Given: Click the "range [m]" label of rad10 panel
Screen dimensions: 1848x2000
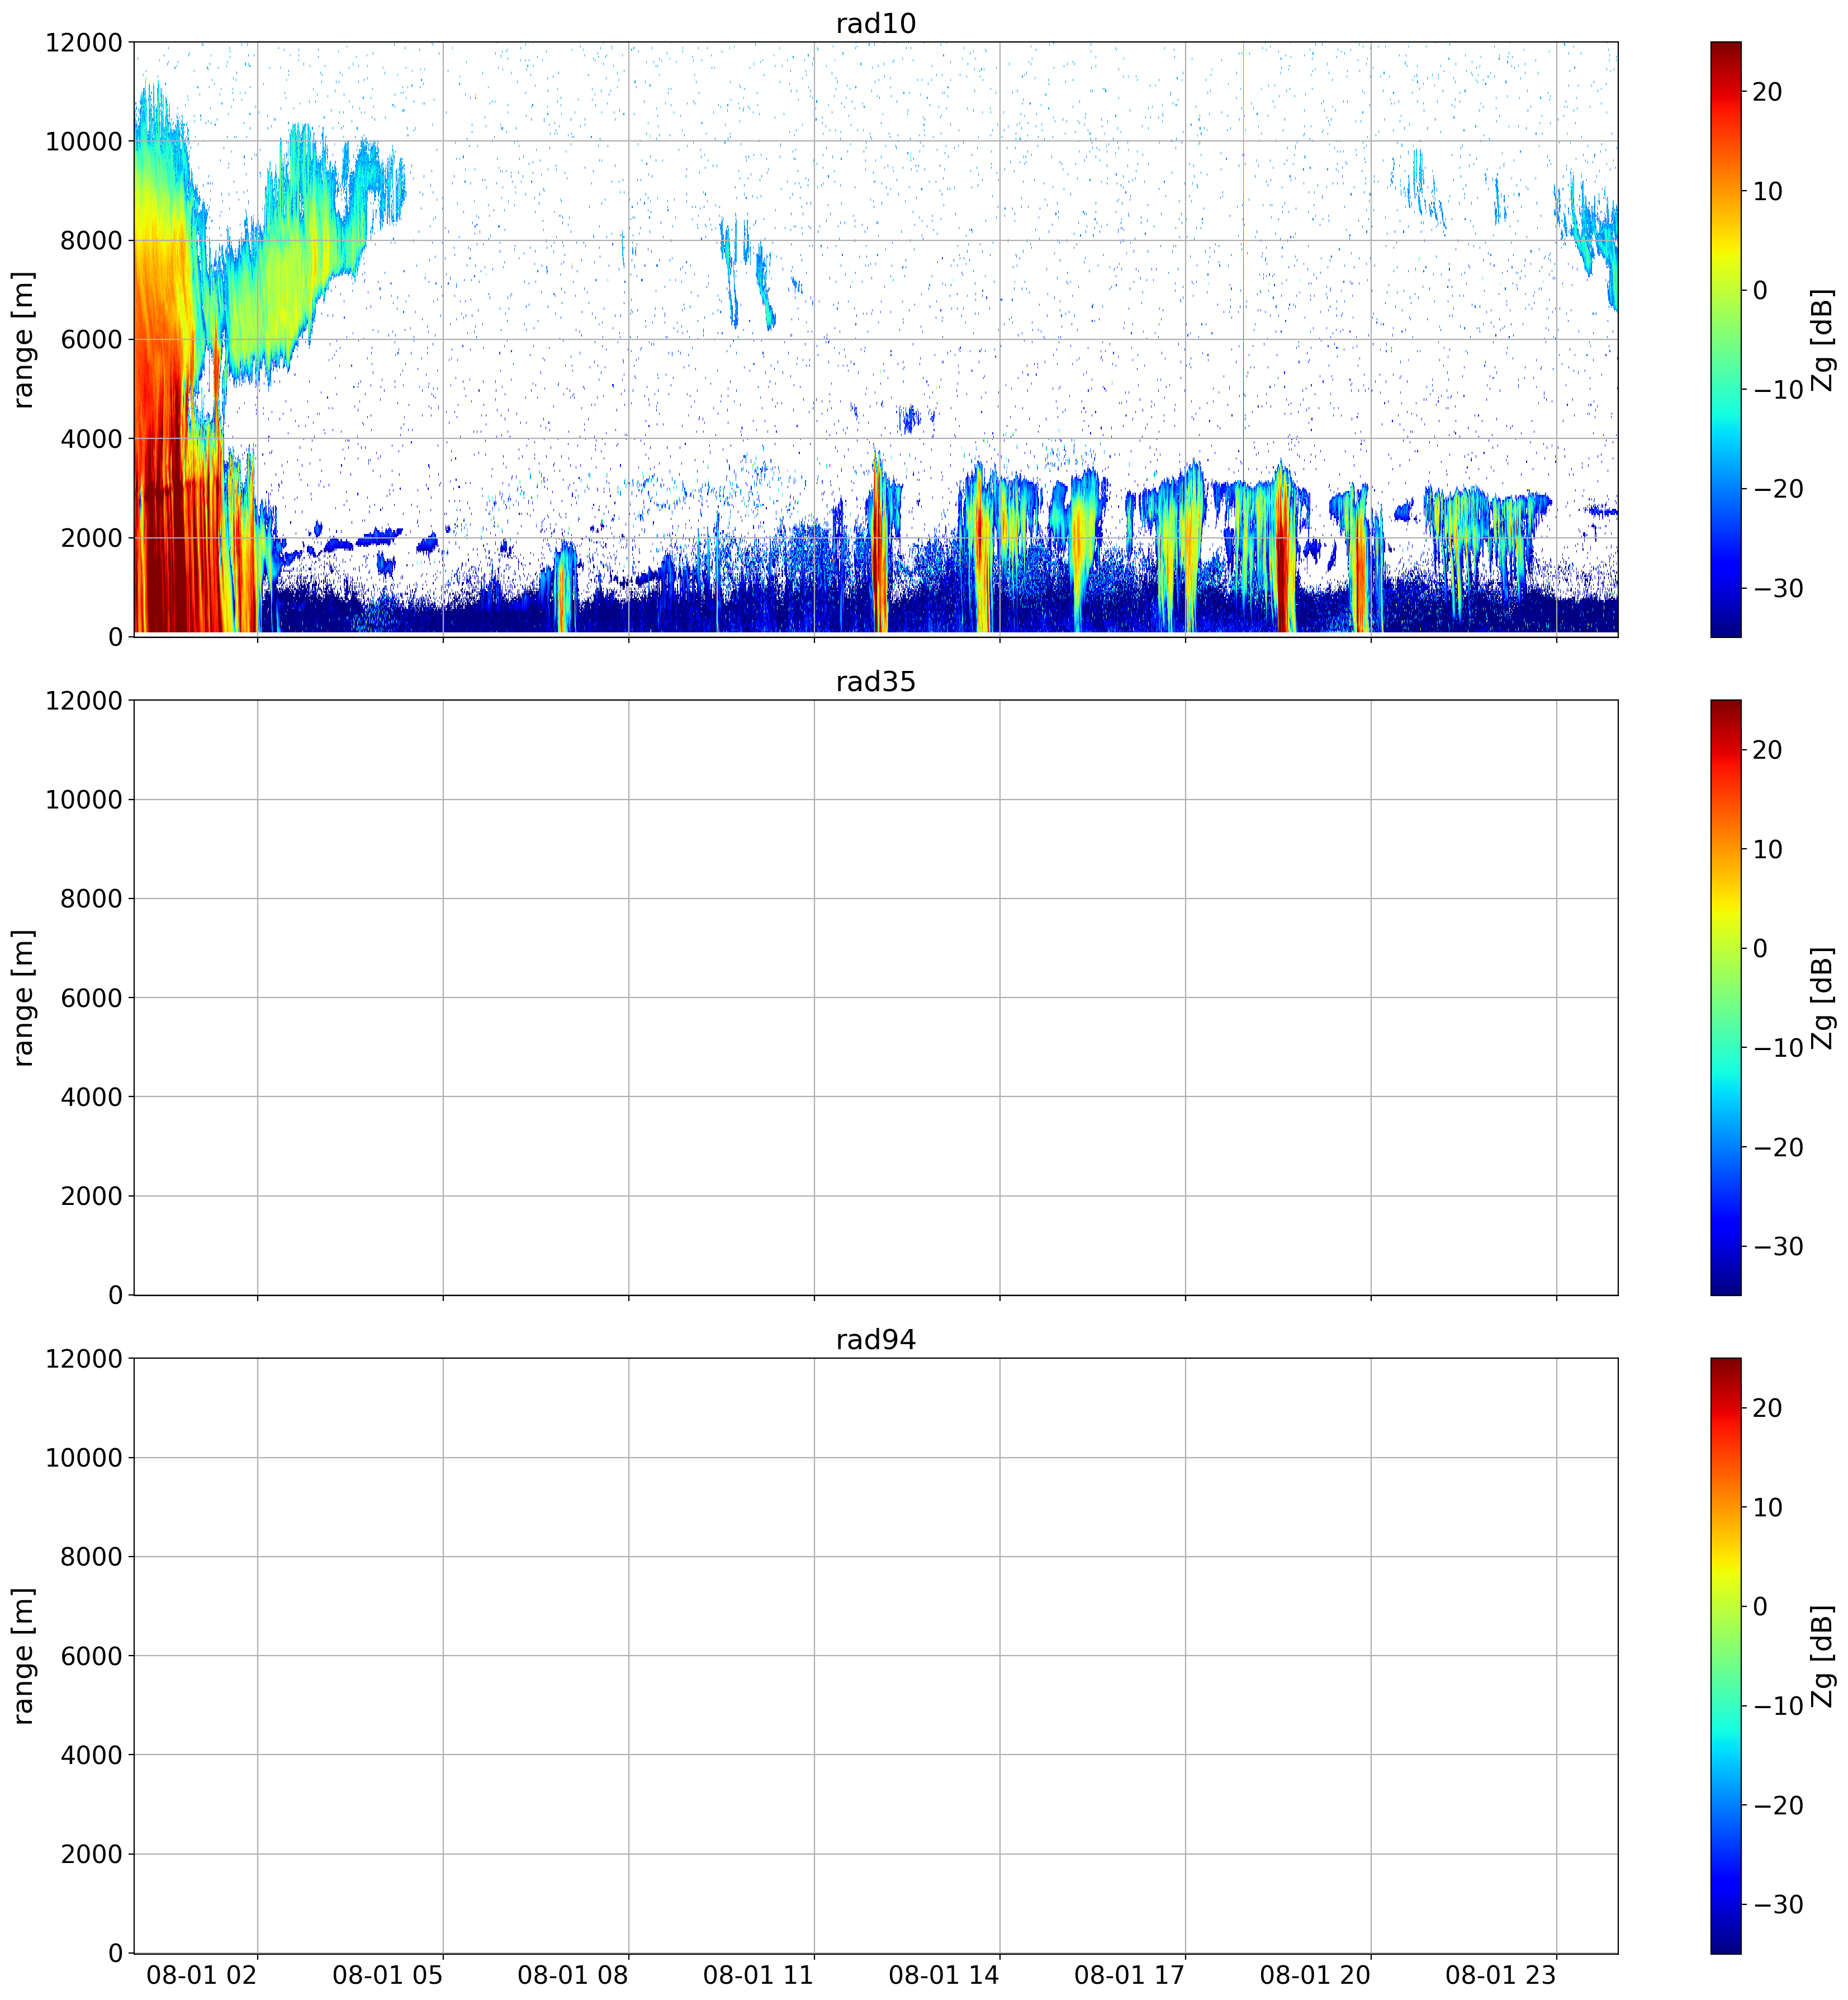Looking at the screenshot, I should tap(23, 340).
